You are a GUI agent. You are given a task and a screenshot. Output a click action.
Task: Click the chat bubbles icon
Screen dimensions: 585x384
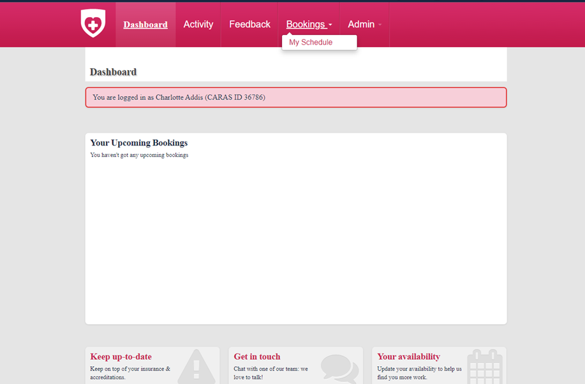click(x=339, y=369)
